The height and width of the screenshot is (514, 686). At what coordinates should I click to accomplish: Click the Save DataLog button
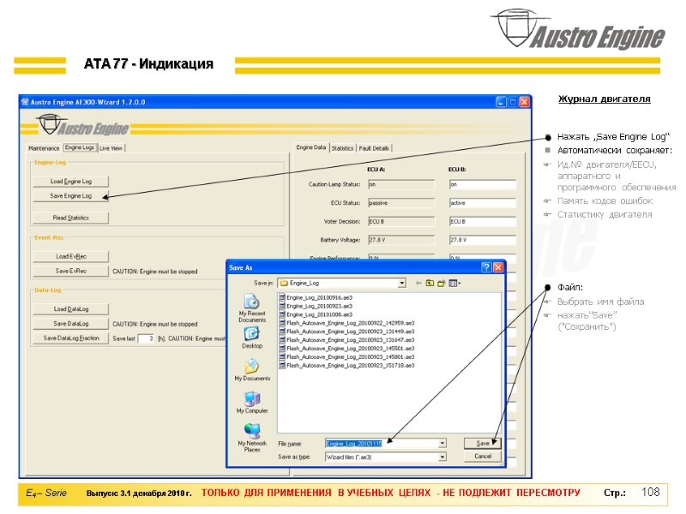[71, 324]
